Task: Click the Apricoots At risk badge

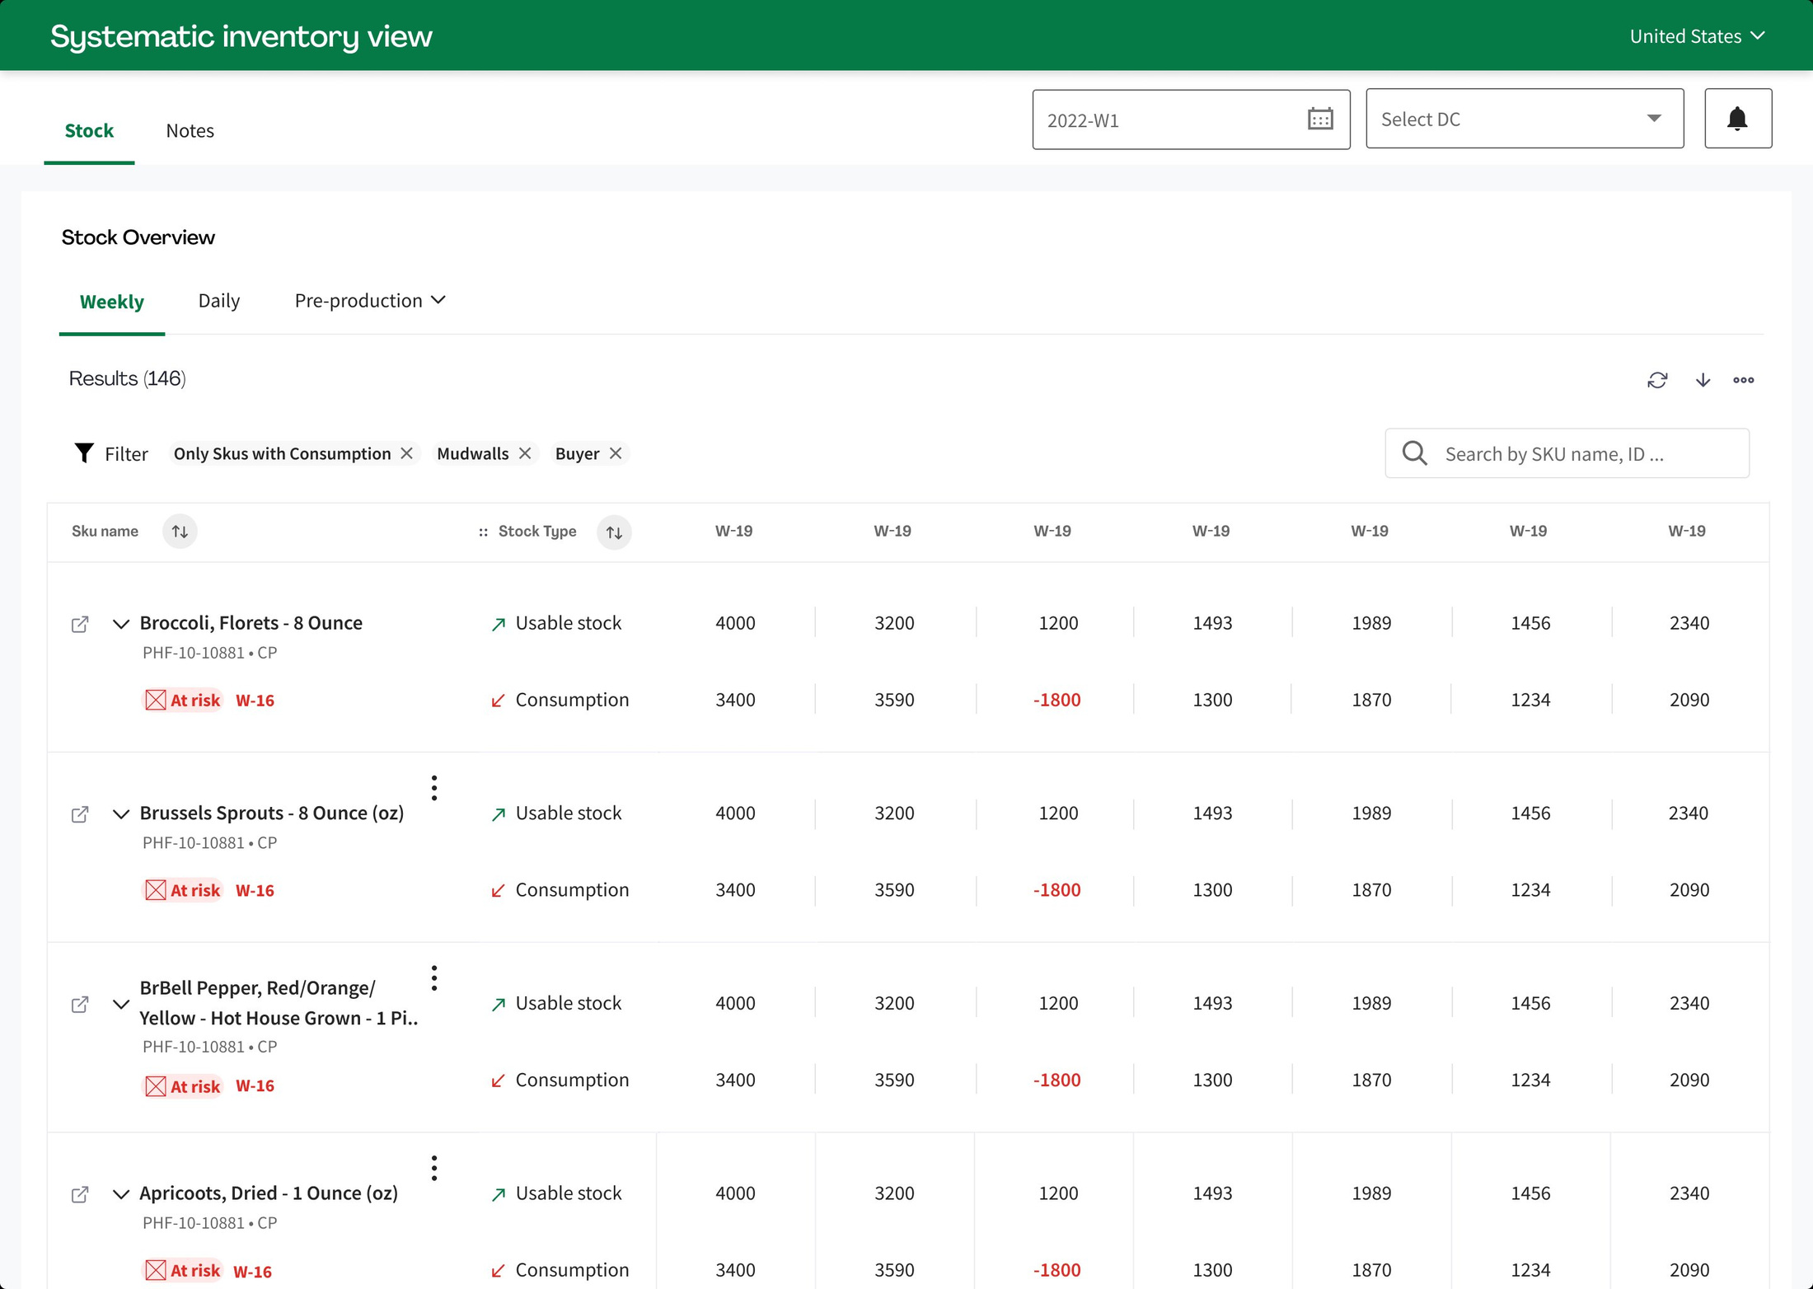Action: (183, 1270)
